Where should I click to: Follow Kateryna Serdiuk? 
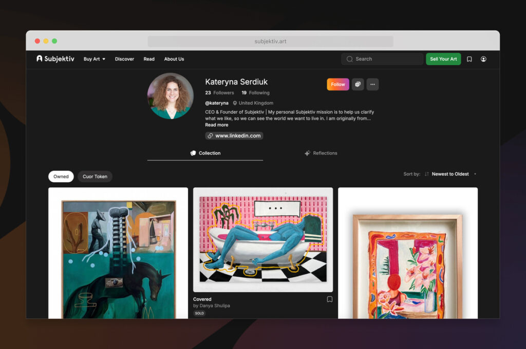coord(338,85)
